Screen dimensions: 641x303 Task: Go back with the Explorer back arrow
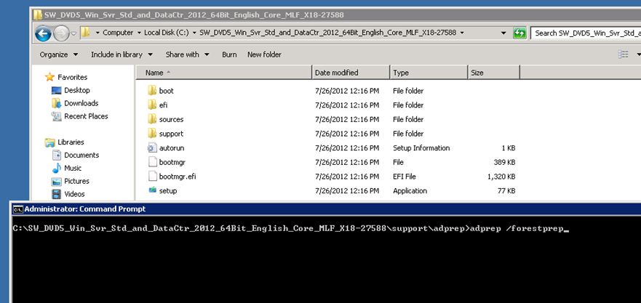[43, 33]
